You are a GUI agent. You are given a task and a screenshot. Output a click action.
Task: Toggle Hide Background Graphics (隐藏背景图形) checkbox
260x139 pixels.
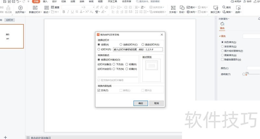click(222, 60)
